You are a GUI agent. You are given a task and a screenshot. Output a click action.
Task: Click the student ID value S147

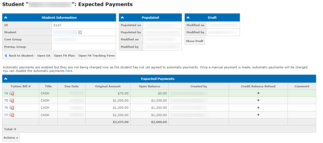57,25
